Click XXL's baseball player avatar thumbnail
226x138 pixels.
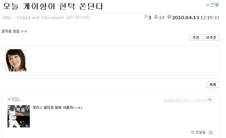click(19, 116)
